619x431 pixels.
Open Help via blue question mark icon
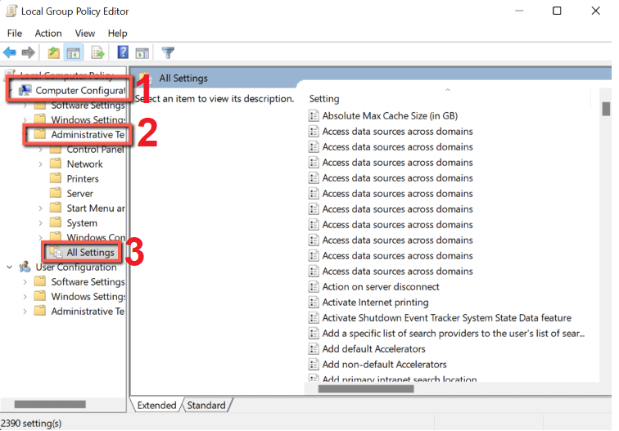coord(123,53)
